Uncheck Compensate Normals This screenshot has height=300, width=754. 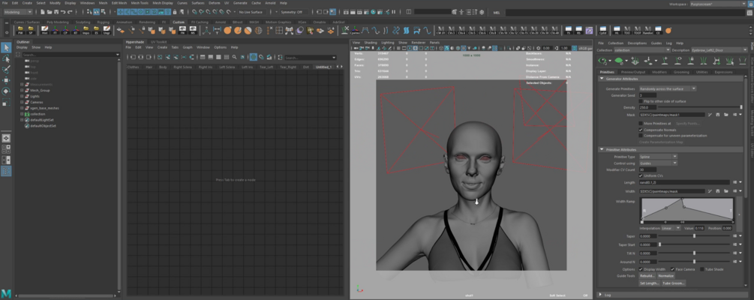pyautogui.click(x=641, y=130)
